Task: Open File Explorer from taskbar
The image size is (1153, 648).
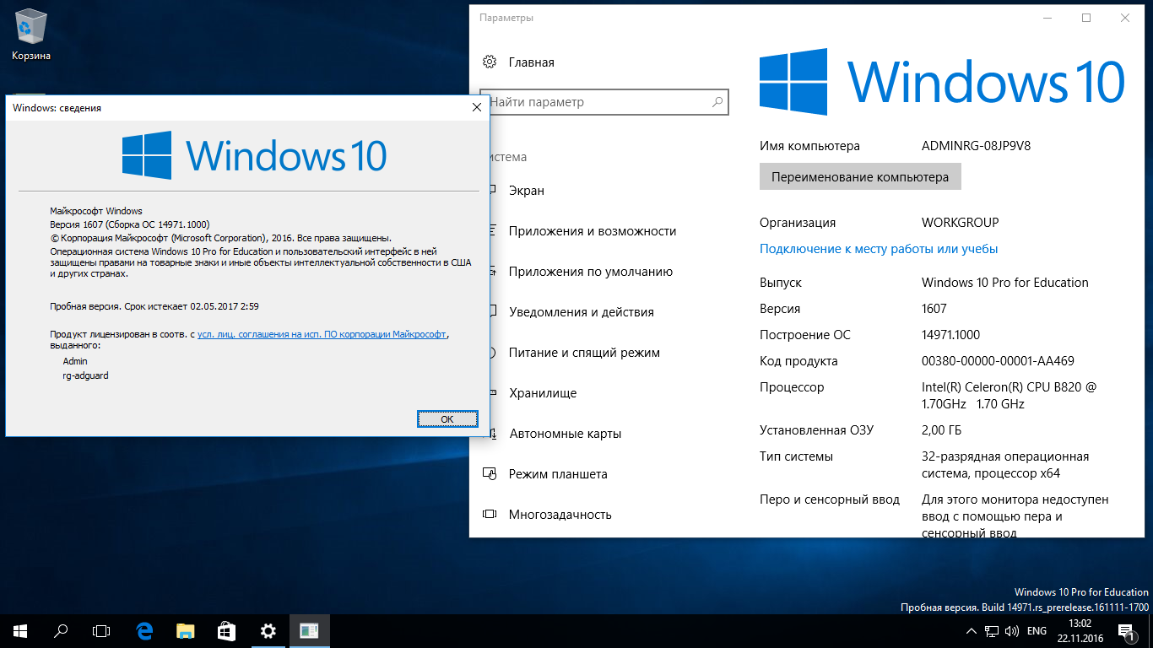Action: coord(186,630)
